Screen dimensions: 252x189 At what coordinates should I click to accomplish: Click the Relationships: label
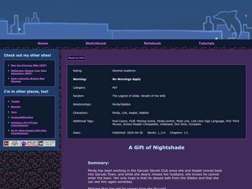pyautogui.click(x=82, y=105)
